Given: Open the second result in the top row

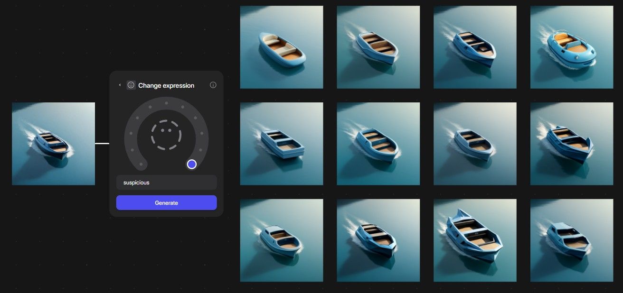Looking at the screenshot, I should point(378,47).
